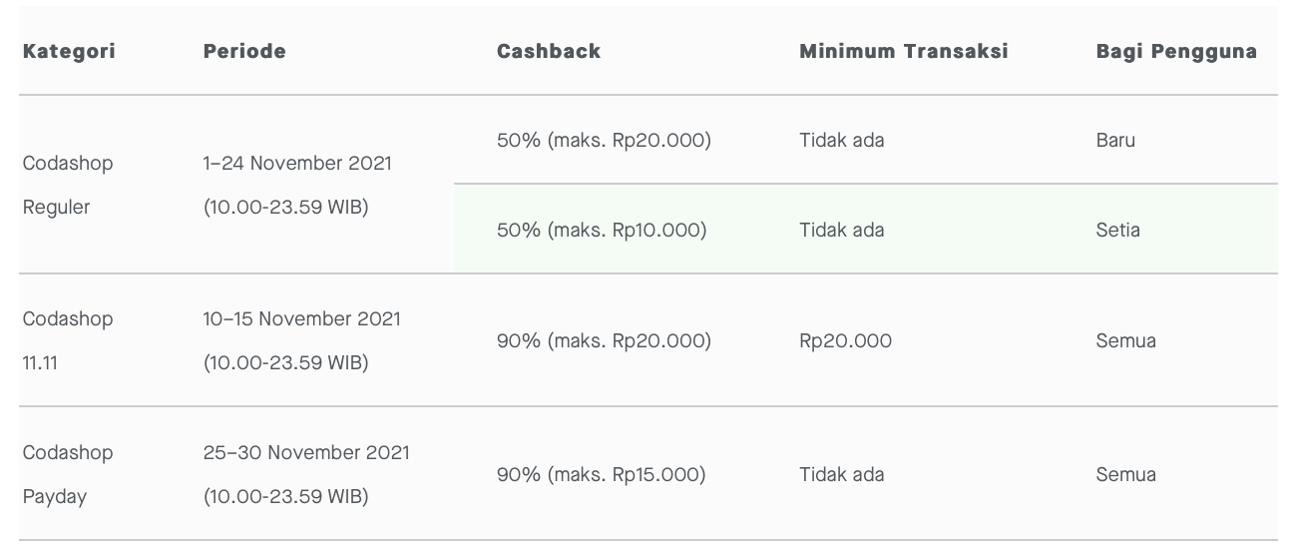Click the 50% (maks. Rp20.000) cashback cell
Screen dimensions: 1291x549
click(604, 140)
